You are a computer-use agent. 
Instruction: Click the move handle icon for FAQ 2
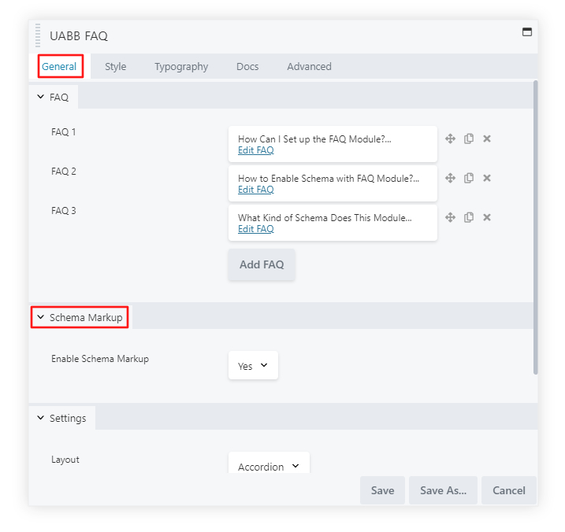[450, 178]
